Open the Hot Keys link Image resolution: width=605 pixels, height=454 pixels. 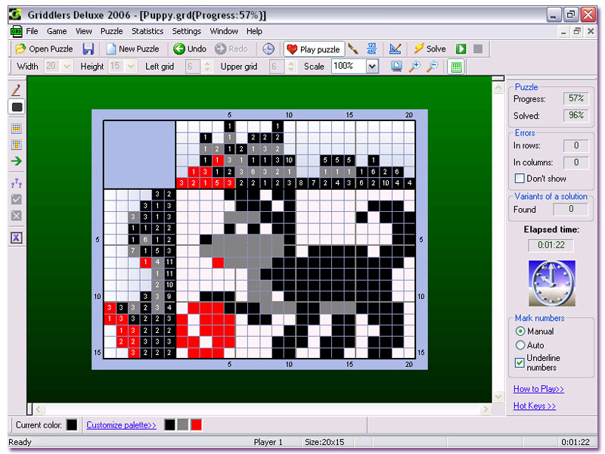[x=535, y=406]
